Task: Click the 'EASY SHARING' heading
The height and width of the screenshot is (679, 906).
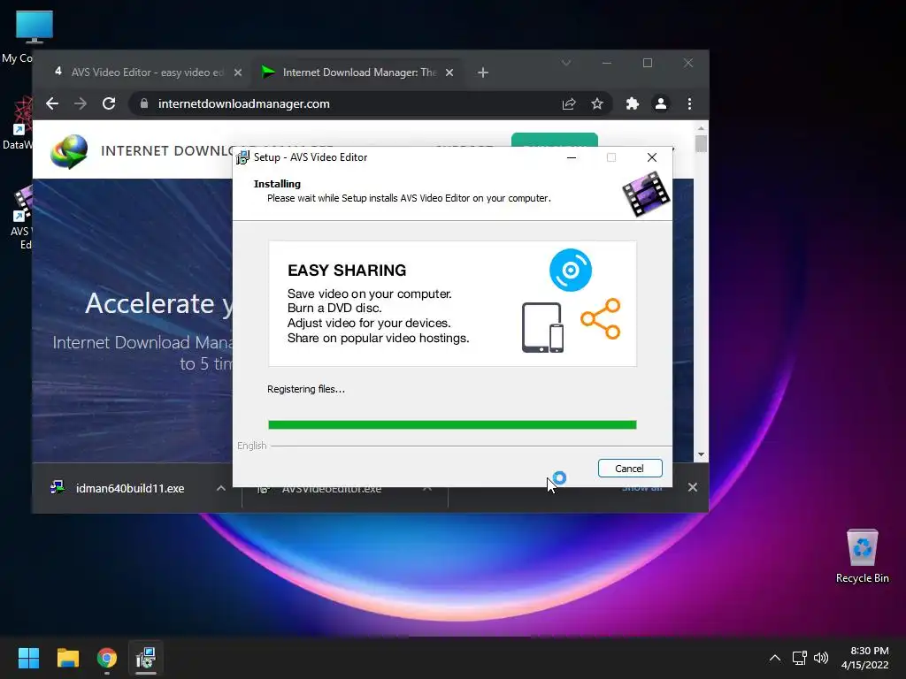Action: tap(347, 271)
